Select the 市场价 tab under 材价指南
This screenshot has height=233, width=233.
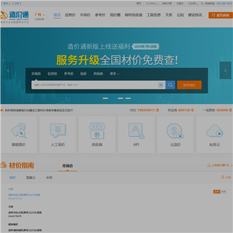point(67,166)
